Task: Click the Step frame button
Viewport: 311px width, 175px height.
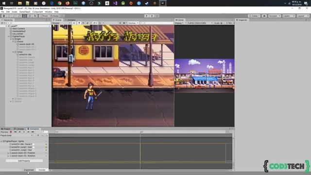Action: (157, 16)
